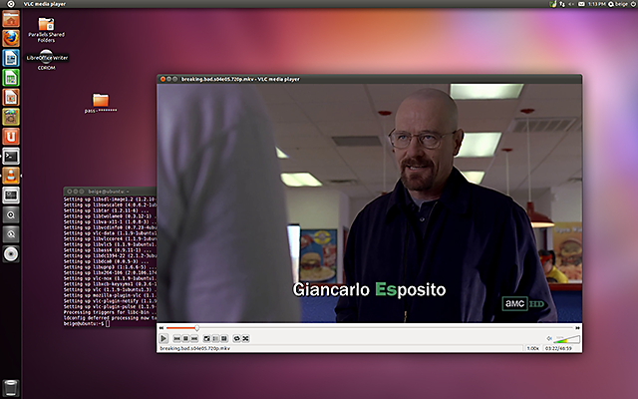Toggle fullscreen video in VLC

click(x=206, y=339)
